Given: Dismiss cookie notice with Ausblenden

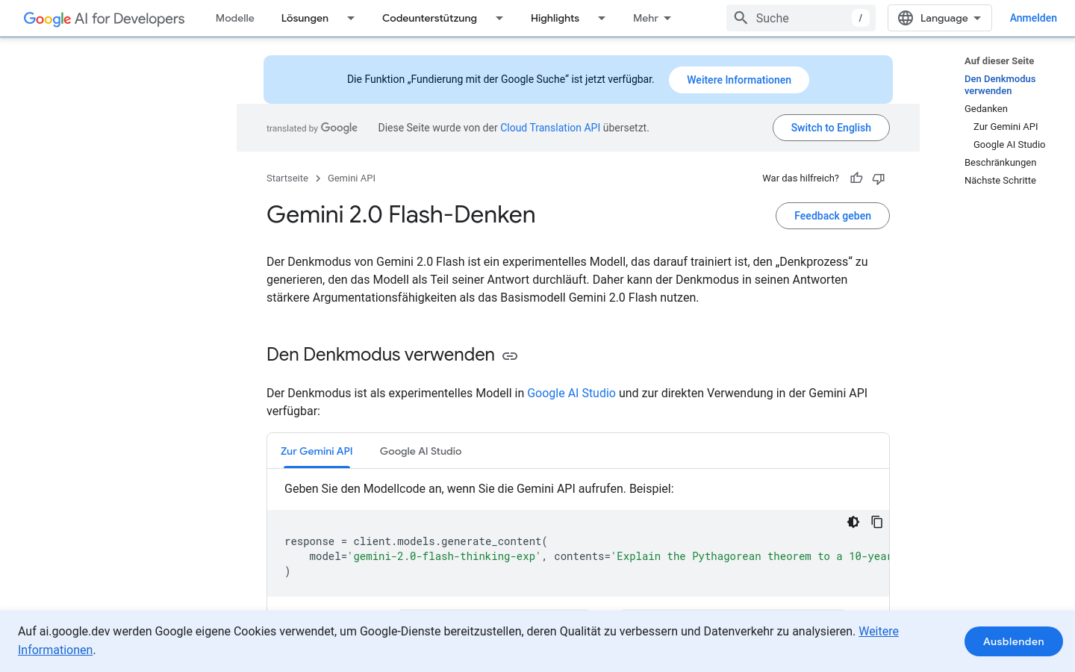Looking at the screenshot, I should point(1013,641).
